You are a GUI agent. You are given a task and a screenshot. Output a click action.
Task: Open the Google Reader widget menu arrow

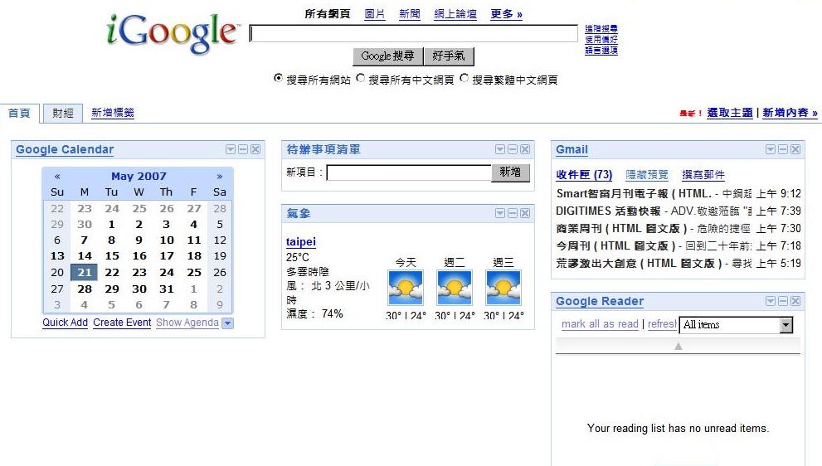[770, 301]
